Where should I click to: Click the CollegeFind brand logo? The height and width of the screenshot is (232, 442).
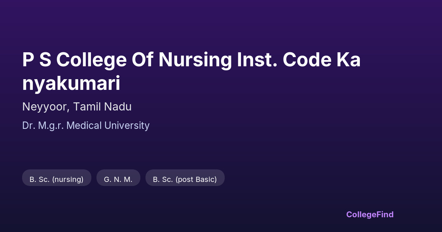click(x=369, y=214)
